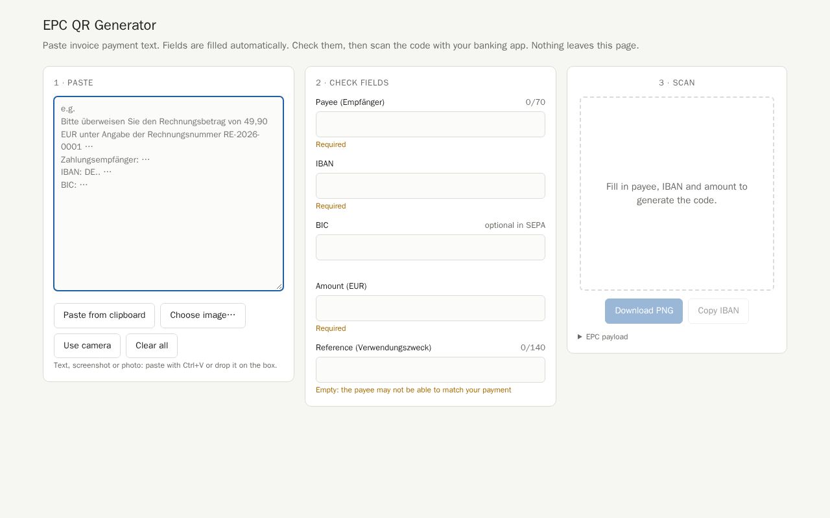This screenshot has height=518, width=830.
Task: Click the '1 · PASTE' section title
Action: point(73,83)
